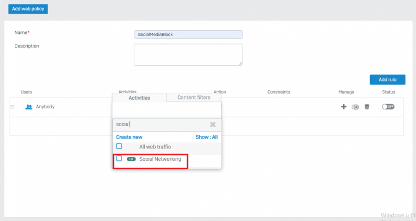Click the users icon beside Anybody
Image resolution: width=416 pixels, height=221 pixels.
(29, 107)
